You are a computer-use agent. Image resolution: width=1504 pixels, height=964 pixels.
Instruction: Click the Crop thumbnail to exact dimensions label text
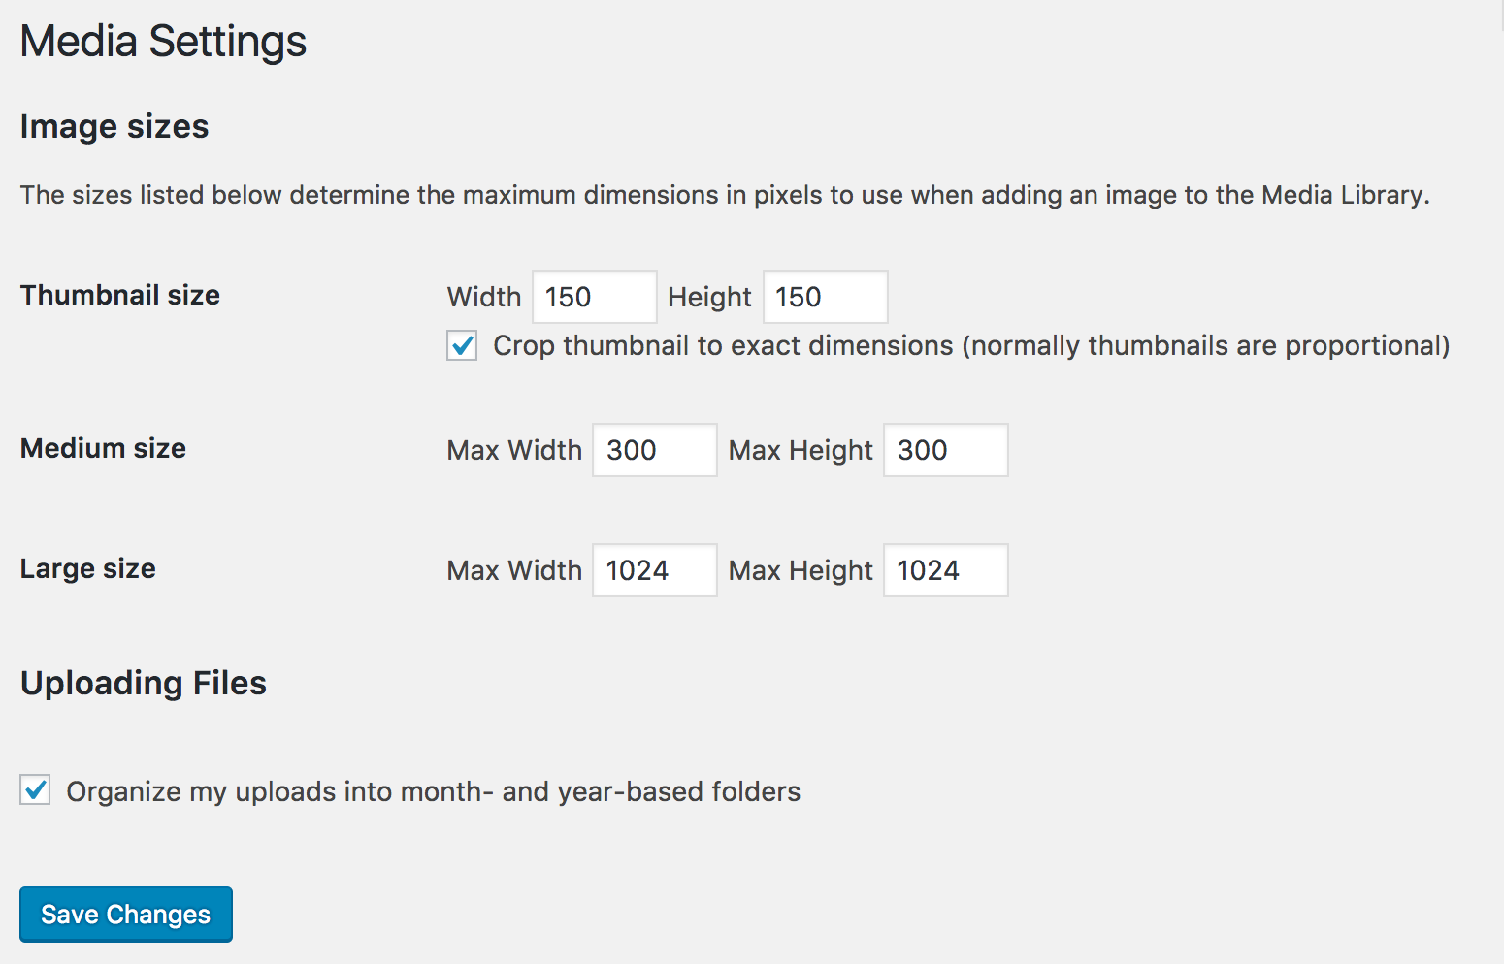click(x=971, y=345)
